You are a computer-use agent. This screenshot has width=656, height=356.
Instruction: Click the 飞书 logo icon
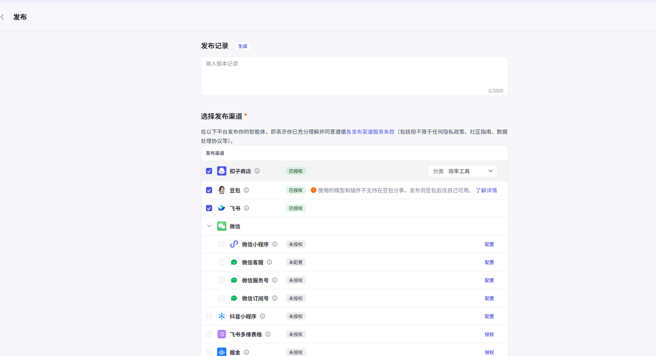click(x=221, y=208)
